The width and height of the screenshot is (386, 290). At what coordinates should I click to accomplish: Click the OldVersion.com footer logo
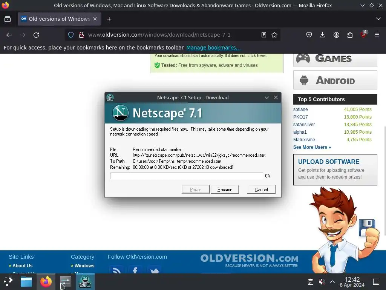[249, 261]
